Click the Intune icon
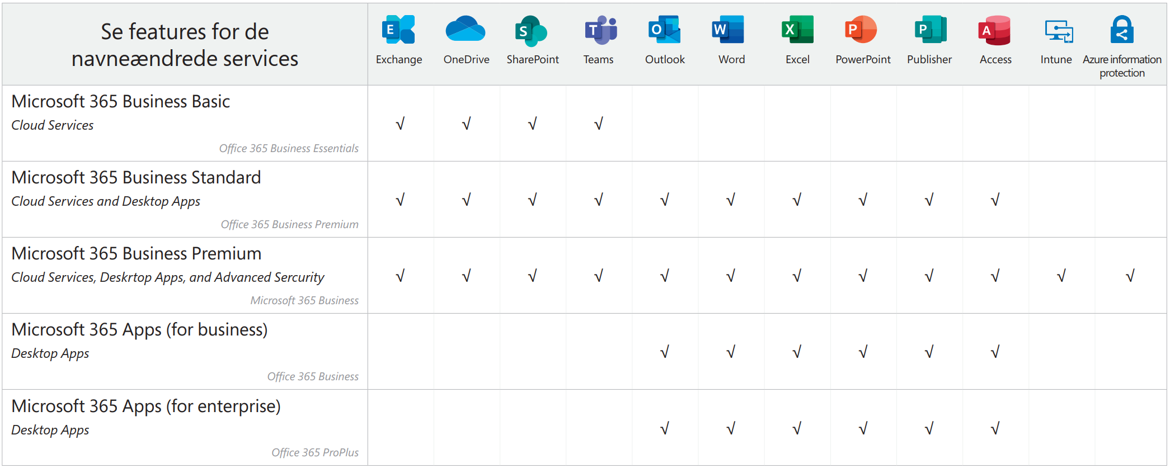This screenshot has width=1170, height=468. tap(1059, 31)
